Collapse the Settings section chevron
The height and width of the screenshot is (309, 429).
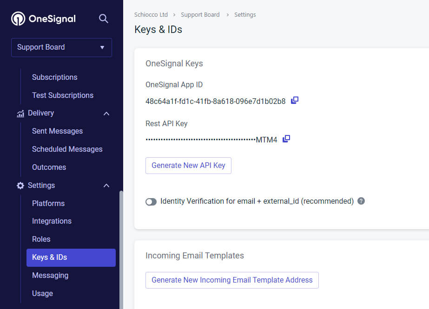click(106, 186)
